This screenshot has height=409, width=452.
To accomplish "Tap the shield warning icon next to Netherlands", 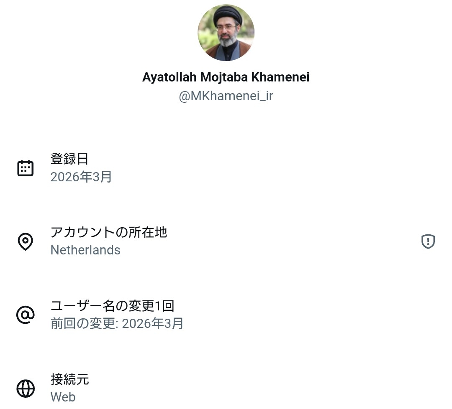I will (428, 241).
